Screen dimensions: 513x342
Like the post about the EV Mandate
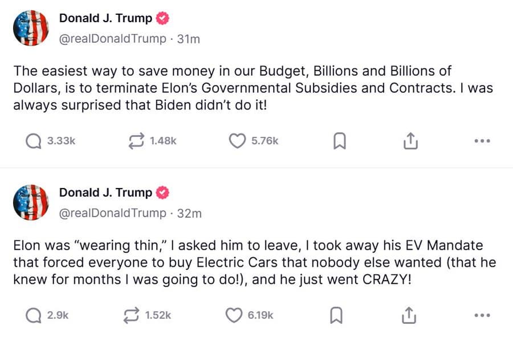pyautogui.click(x=234, y=315)
